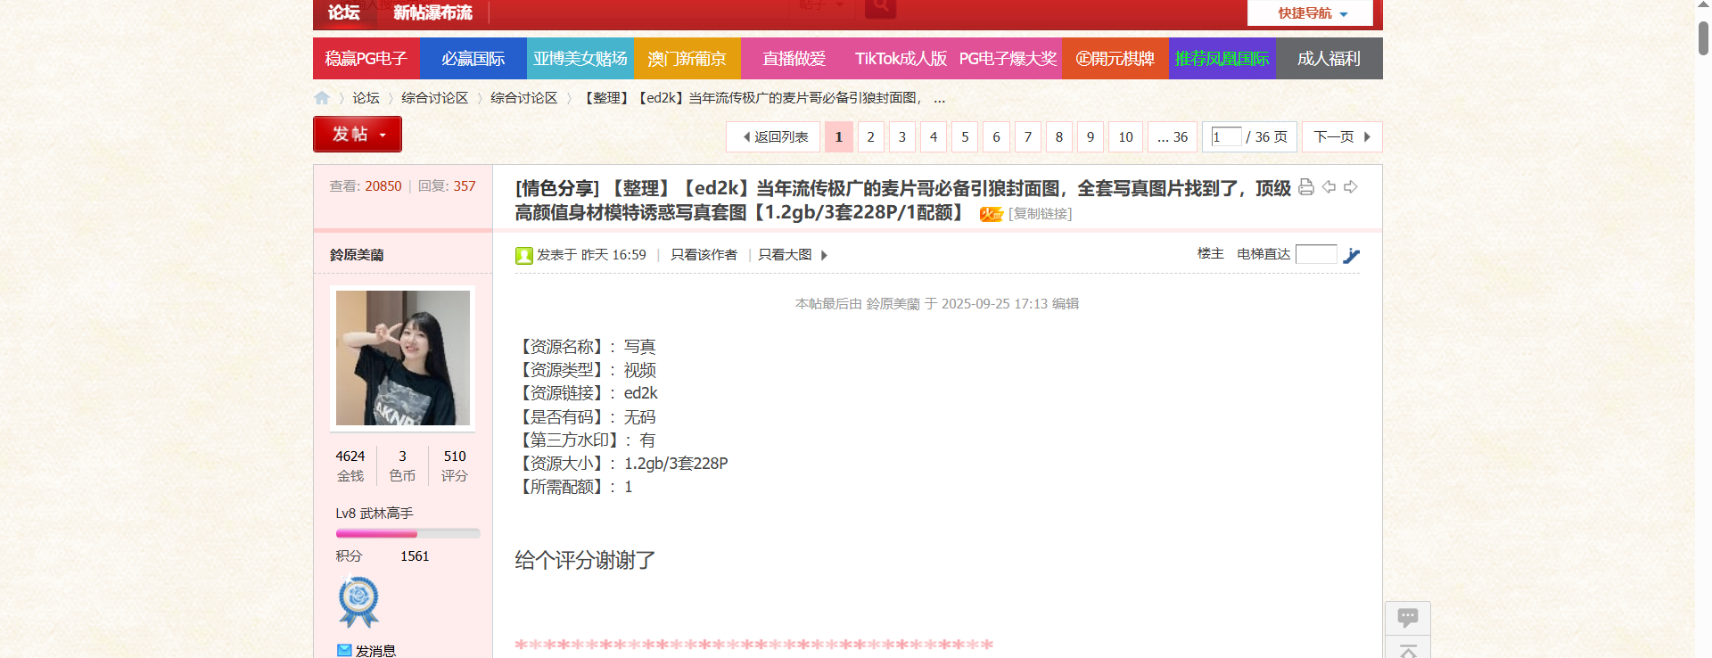Image resolution: width=1712 pixels, height=658 pixels.
Task: Click the current page 1 indicator
Action: 839,137
